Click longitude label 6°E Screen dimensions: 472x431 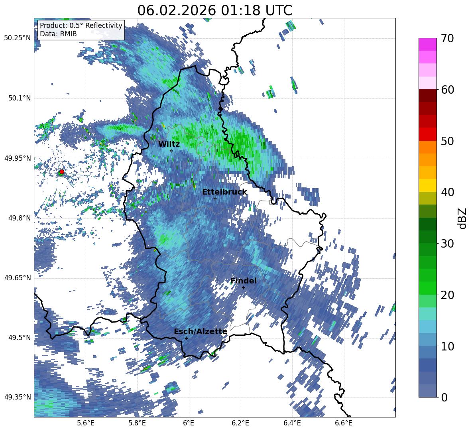pyautogui.click(x=189, y=423)
